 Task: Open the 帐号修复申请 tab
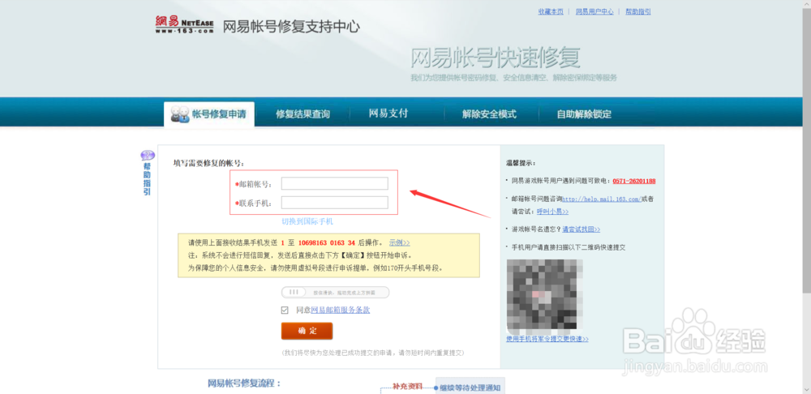(209, 114)
